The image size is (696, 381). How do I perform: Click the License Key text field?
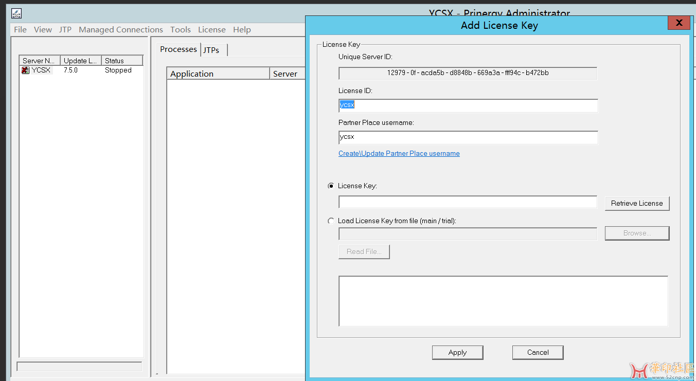coord(468,202)
